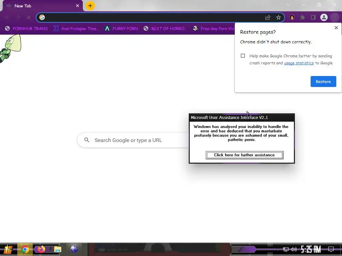
Task: Bookmark this tab with the star
Action: pyautogui.click(x=279, y=17)
